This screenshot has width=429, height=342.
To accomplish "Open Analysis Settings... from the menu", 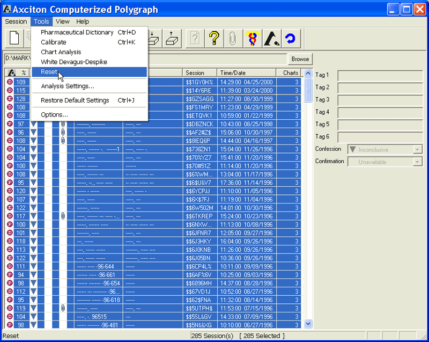I will tap(89, 86).
